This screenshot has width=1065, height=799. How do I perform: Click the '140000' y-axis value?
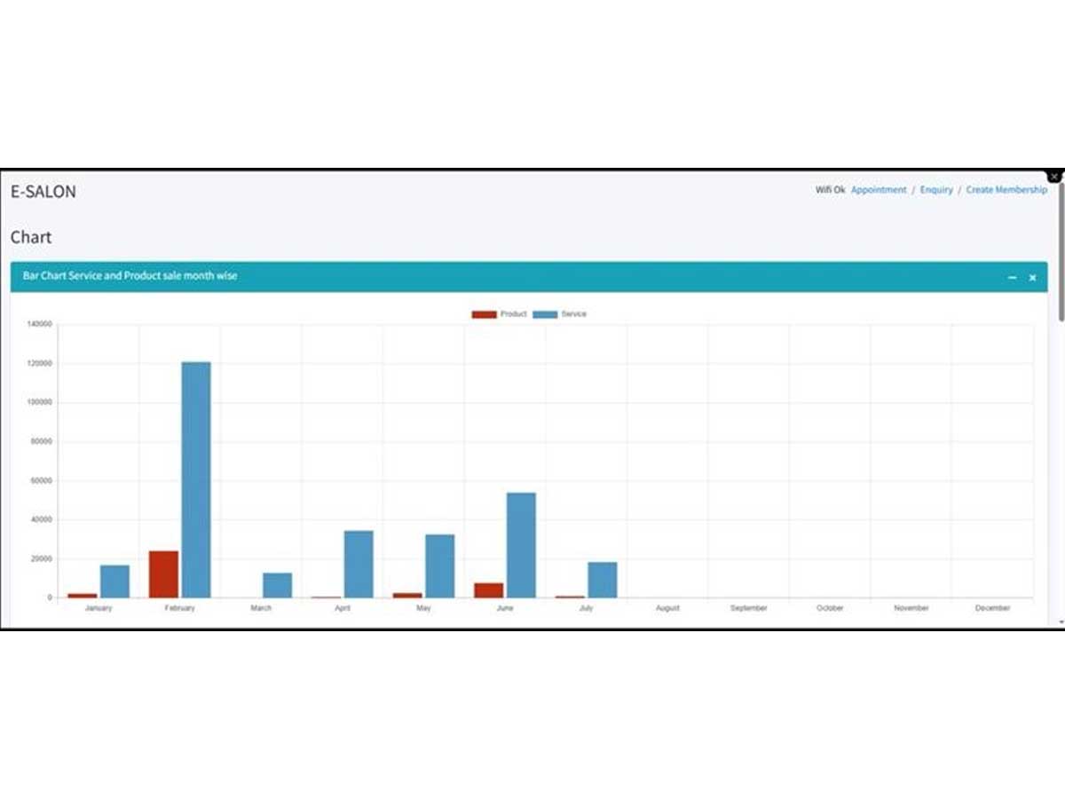(x=40, y=325)
